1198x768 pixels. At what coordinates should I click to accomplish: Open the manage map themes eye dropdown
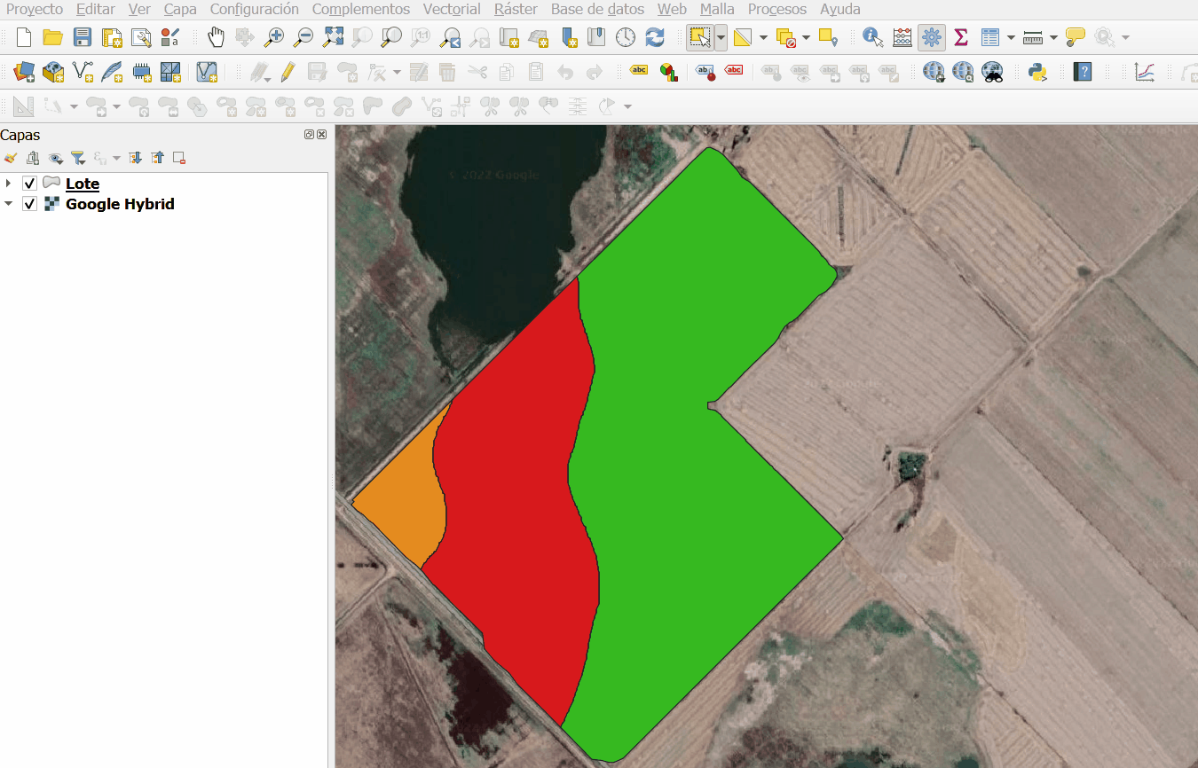click(56, 159)
